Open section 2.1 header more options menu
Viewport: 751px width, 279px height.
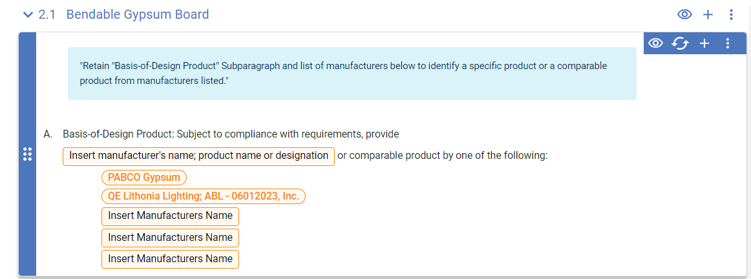pyautogui.click(x=731, y=14)
